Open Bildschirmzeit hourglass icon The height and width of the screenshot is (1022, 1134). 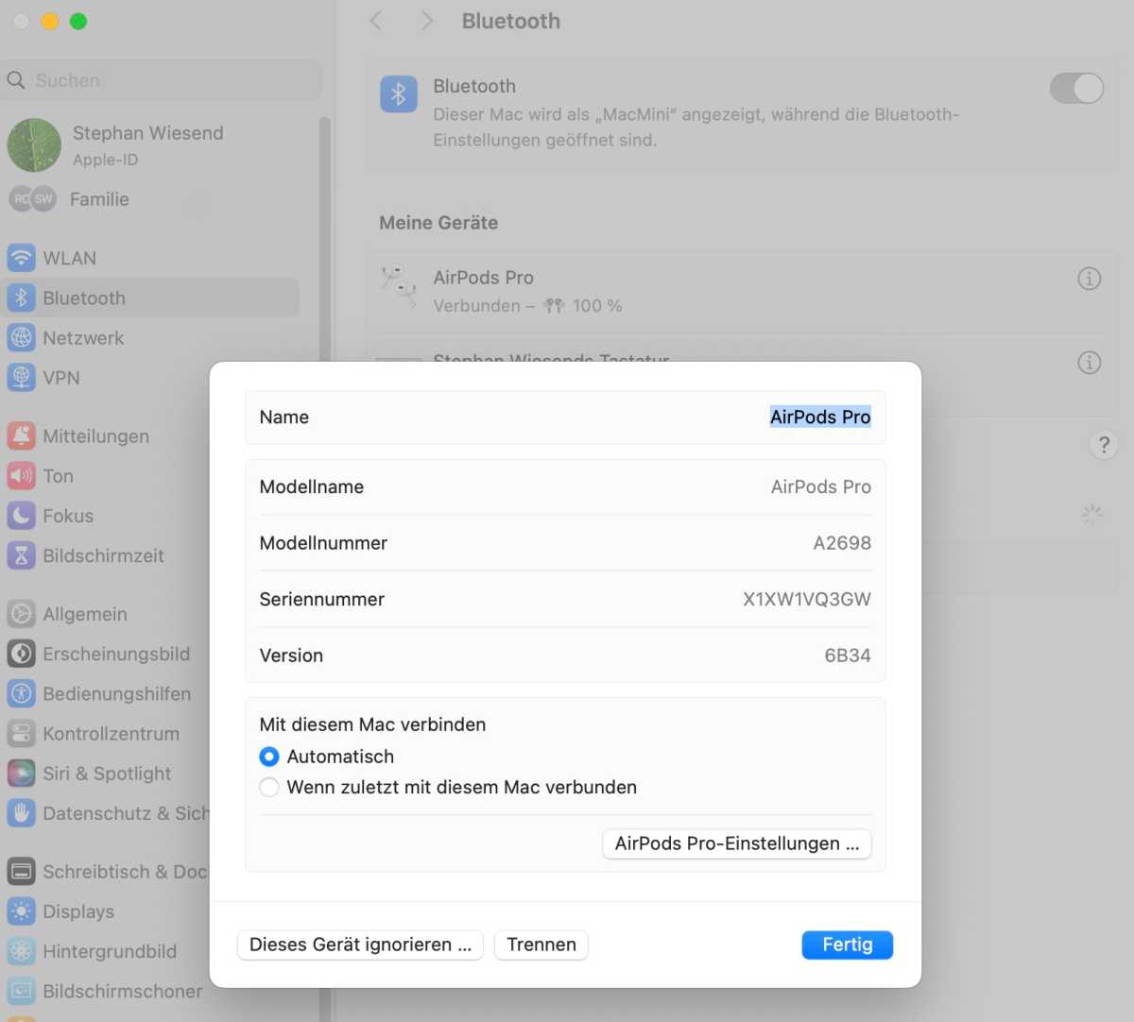[x=21, y=554]
